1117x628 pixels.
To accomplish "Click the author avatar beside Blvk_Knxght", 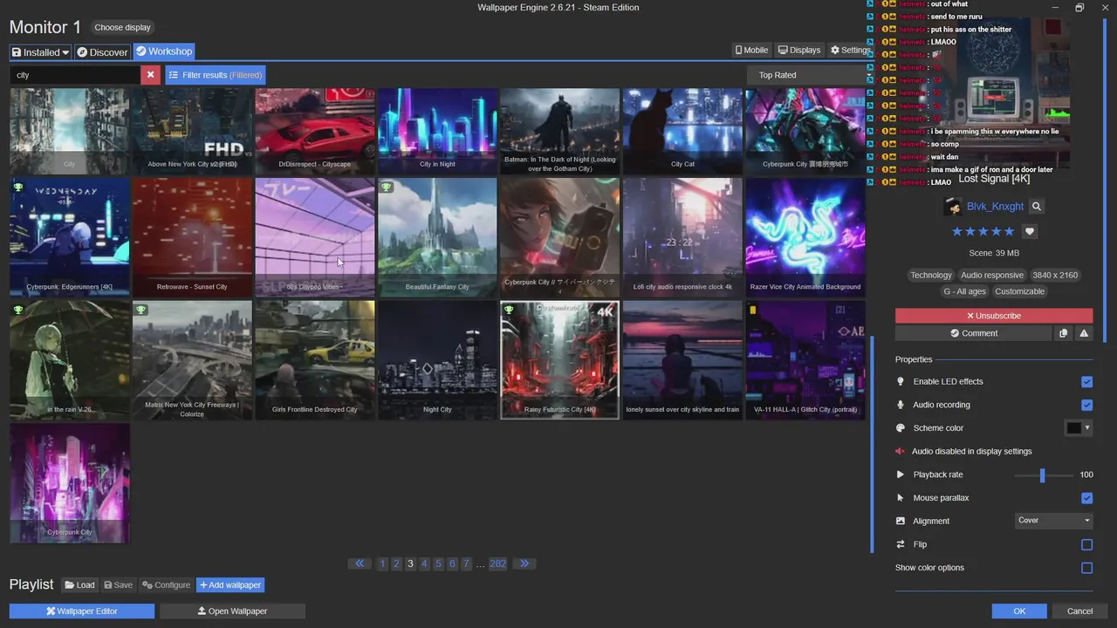I will click(953, 207).
